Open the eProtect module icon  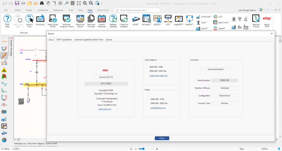click(x=146, y=20)
